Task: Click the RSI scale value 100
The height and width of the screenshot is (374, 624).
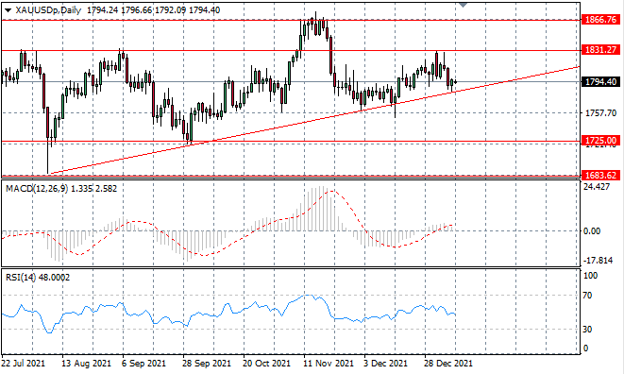Action: pyautogui.click(x=590, y=276)
